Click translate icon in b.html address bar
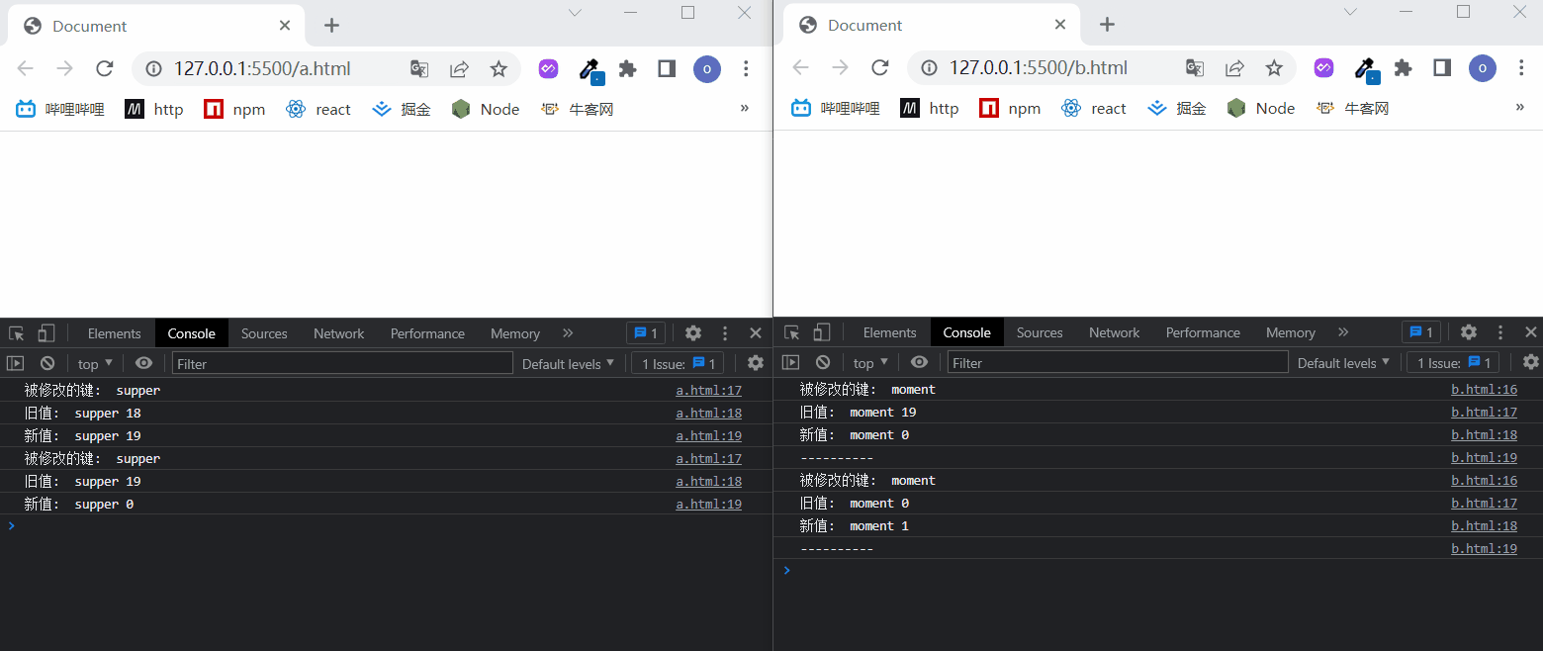1543x651 pixels. pos(1195,68)
